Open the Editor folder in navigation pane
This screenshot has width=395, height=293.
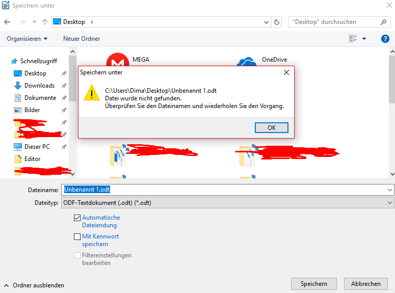coord(32,159)
